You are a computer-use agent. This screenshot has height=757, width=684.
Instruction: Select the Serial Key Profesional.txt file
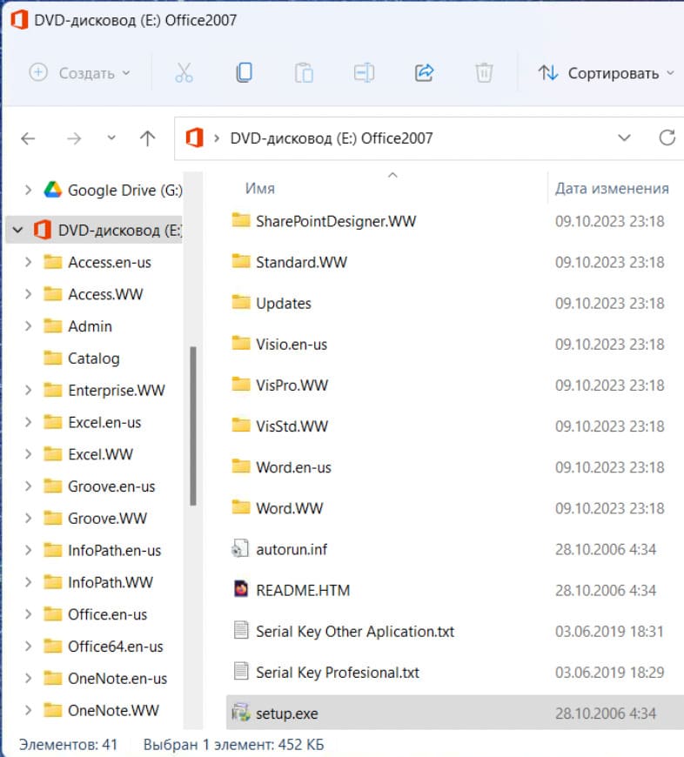click(337, 673)
